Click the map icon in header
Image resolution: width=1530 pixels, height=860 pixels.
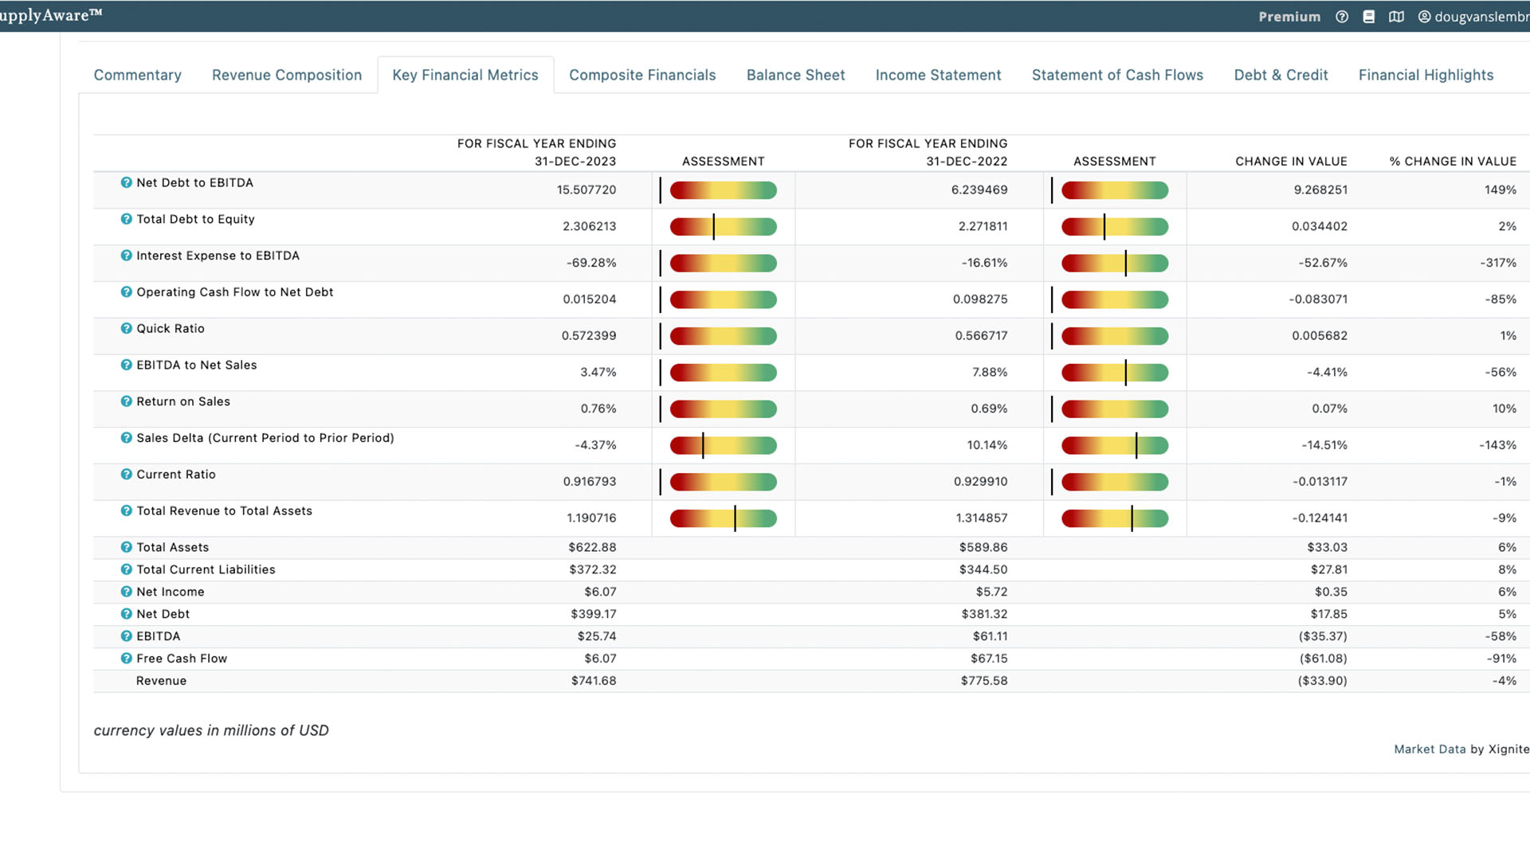pyautogui.click(x=1396, y=17)
